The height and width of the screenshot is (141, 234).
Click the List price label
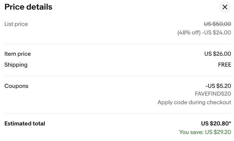click(16, 24)
